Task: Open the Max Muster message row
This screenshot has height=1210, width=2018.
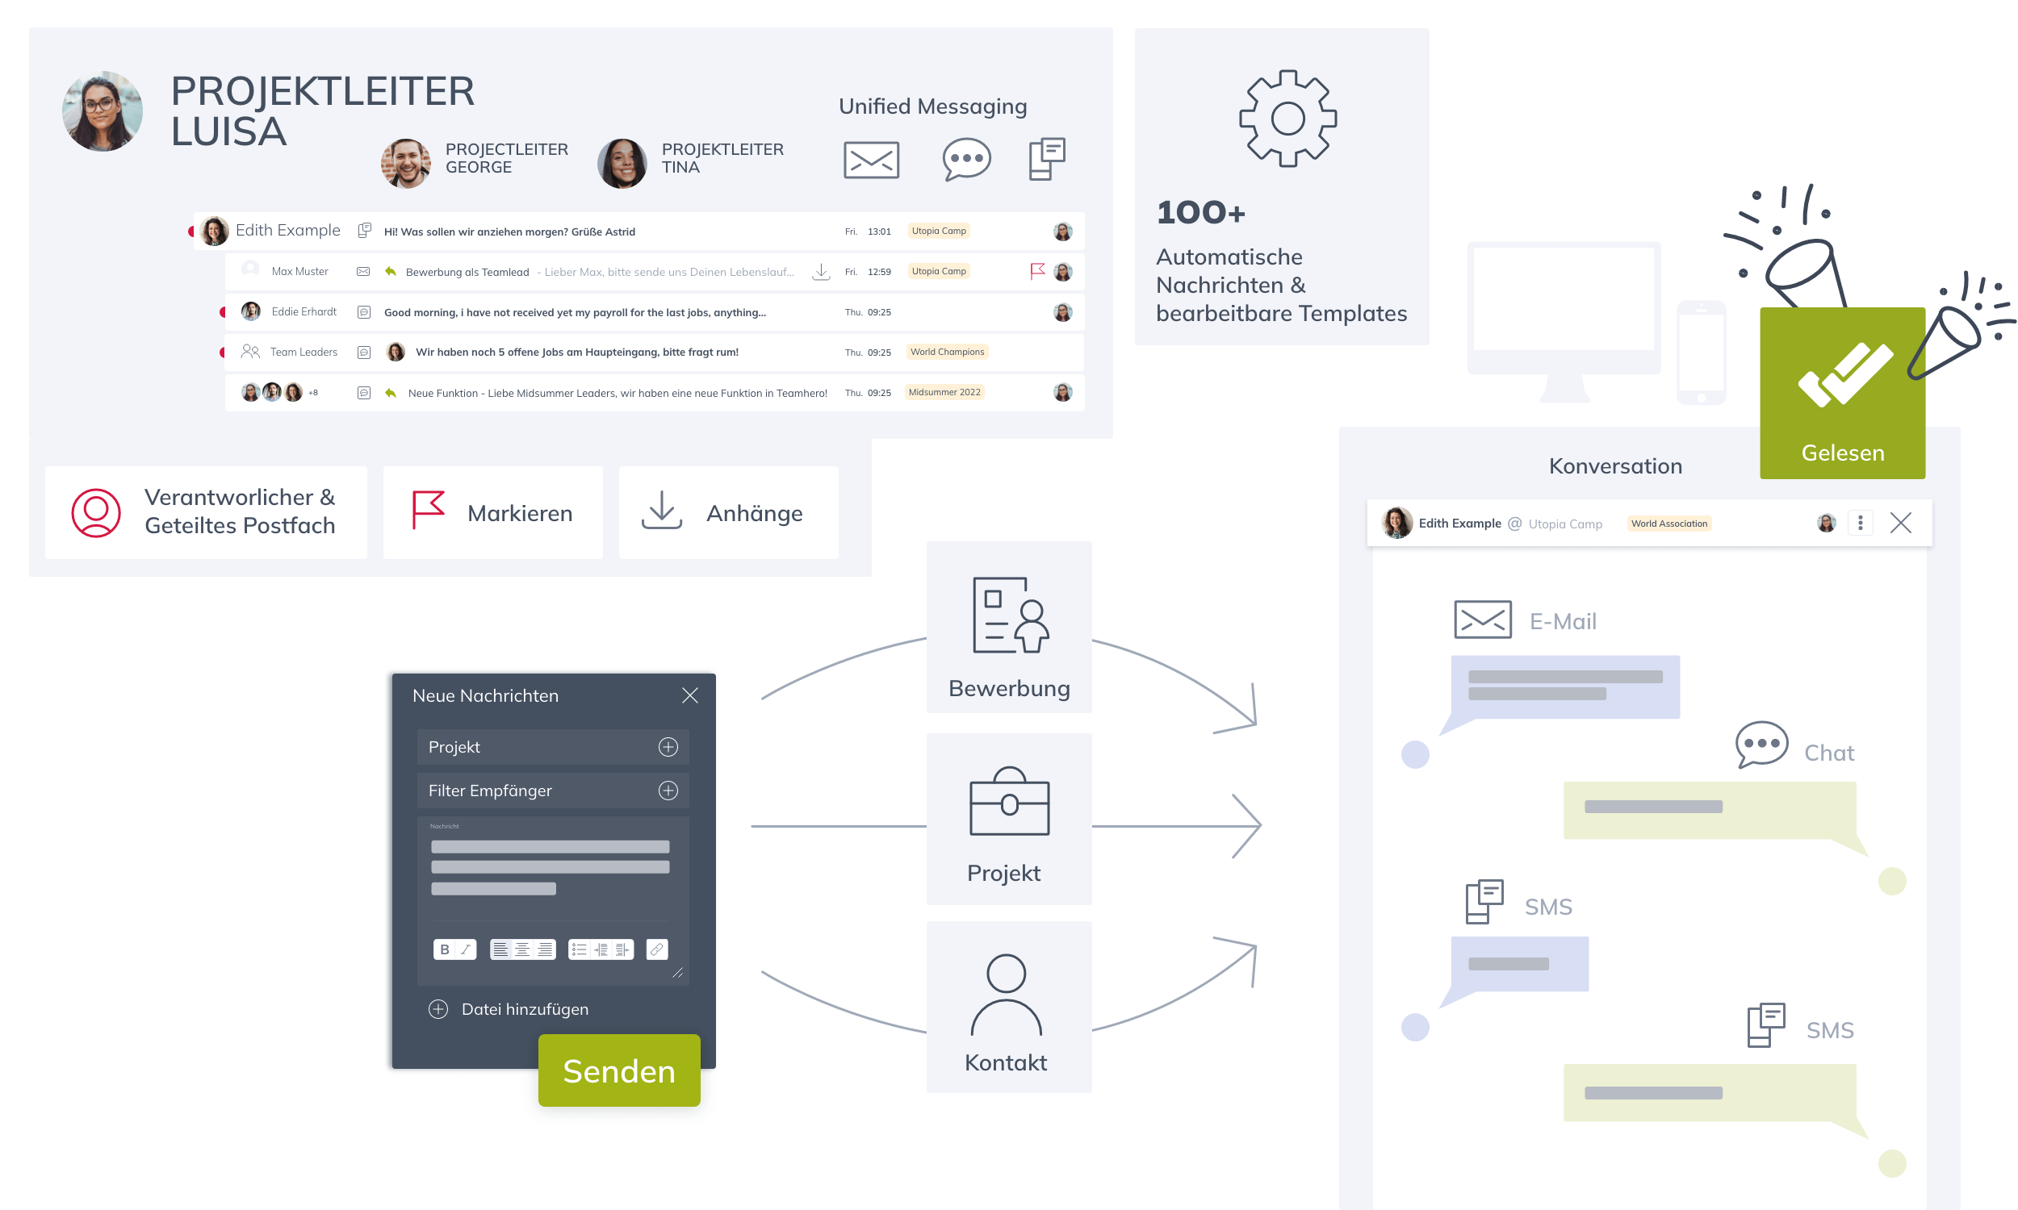Action: [x=653, y=271]
